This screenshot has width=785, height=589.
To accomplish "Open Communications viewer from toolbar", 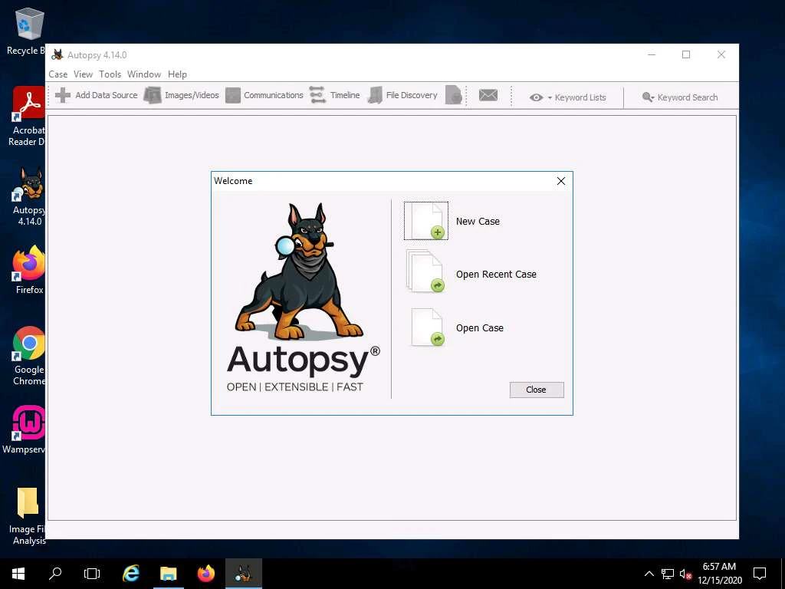I will click(x=264, y=95).
